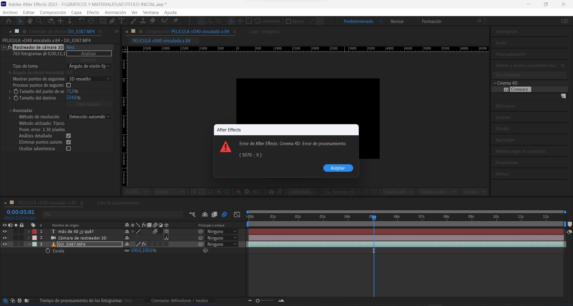Collapse the DJI_0387.MP4 layer properties
573x306 pixels.
click(29, 244)
